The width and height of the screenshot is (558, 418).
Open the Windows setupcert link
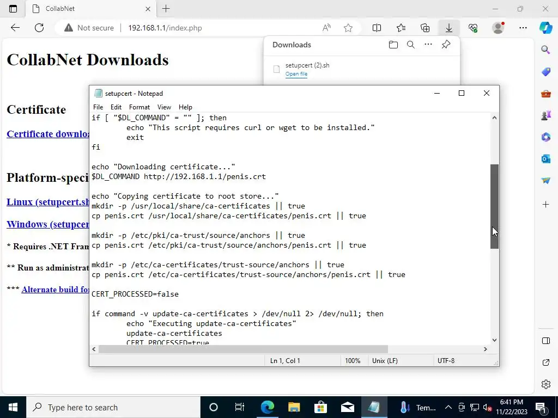(48, 224)
